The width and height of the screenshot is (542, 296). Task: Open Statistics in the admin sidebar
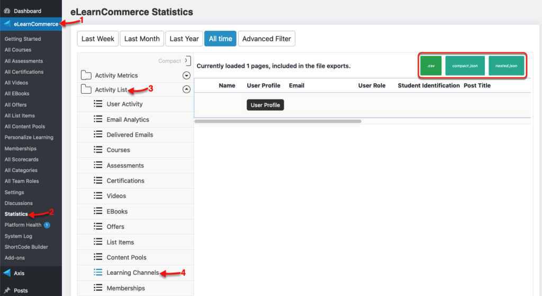pyautogui.click(x=16, y=214)
